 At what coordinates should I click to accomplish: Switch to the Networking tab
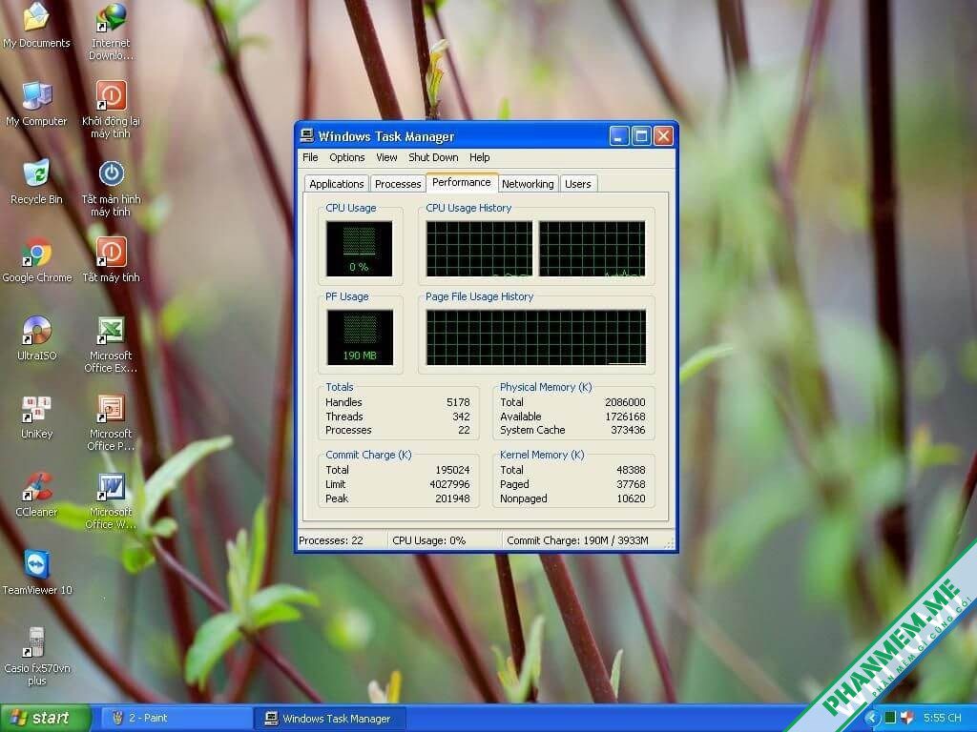pos(528,184)
